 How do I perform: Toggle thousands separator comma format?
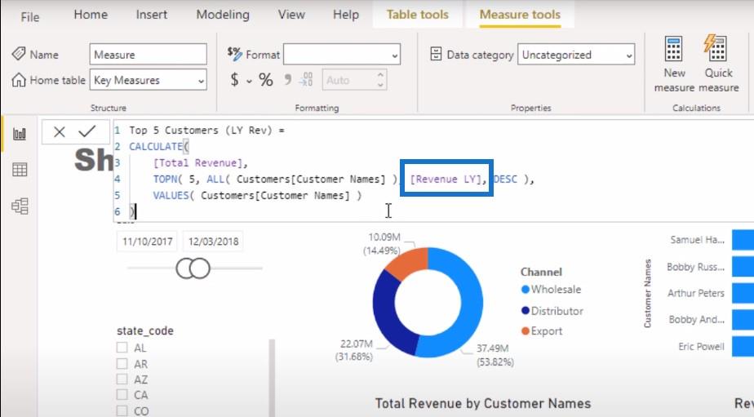click(x=287, y=79)
